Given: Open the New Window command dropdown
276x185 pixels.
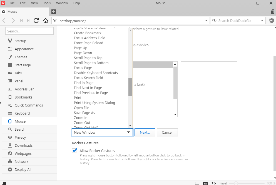Looking at the screenshot, I should 102,132.
